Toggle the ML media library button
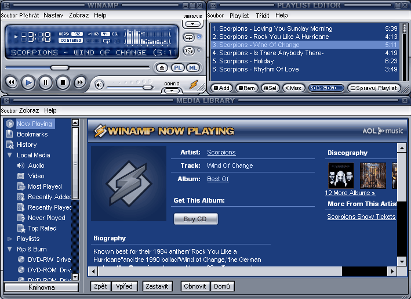 click(193, 68)
